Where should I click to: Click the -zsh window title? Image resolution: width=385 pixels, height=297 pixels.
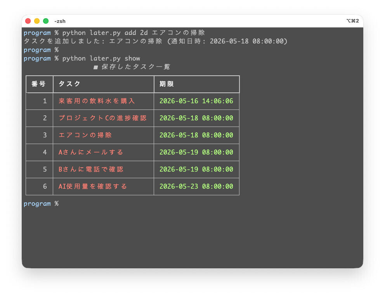click(60, 21)
